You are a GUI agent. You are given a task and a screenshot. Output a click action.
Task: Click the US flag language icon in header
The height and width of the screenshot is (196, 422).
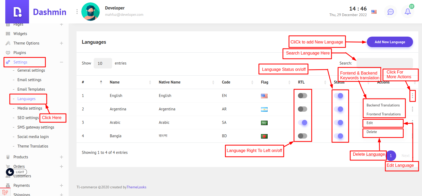tap(374, 12)
